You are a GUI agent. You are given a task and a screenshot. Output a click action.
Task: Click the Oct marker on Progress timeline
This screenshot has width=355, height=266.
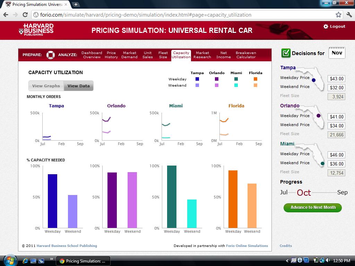(304, 193)
